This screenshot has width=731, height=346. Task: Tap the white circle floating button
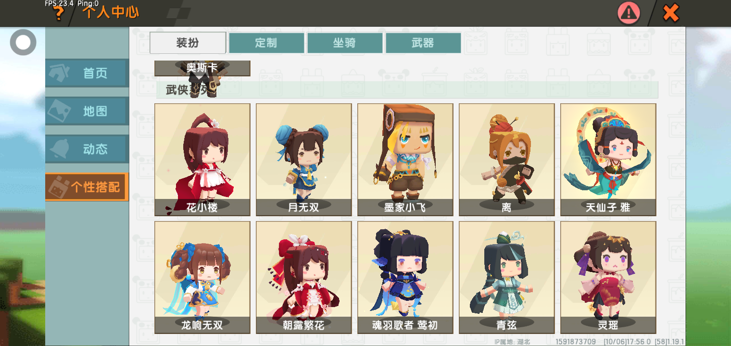[x=23, y=42]
